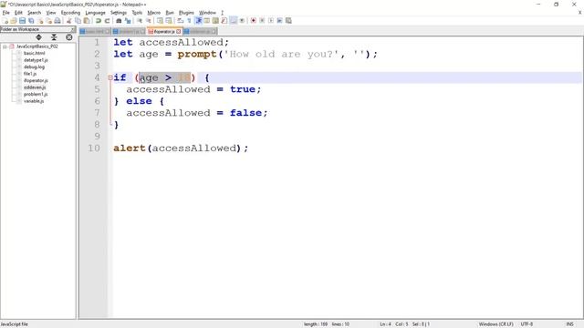Click the Zoom In toolbar icon
The image size is (584, 328).
[140, 20]
